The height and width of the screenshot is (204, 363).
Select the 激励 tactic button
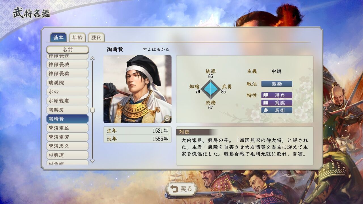click(x=277, y=84)
